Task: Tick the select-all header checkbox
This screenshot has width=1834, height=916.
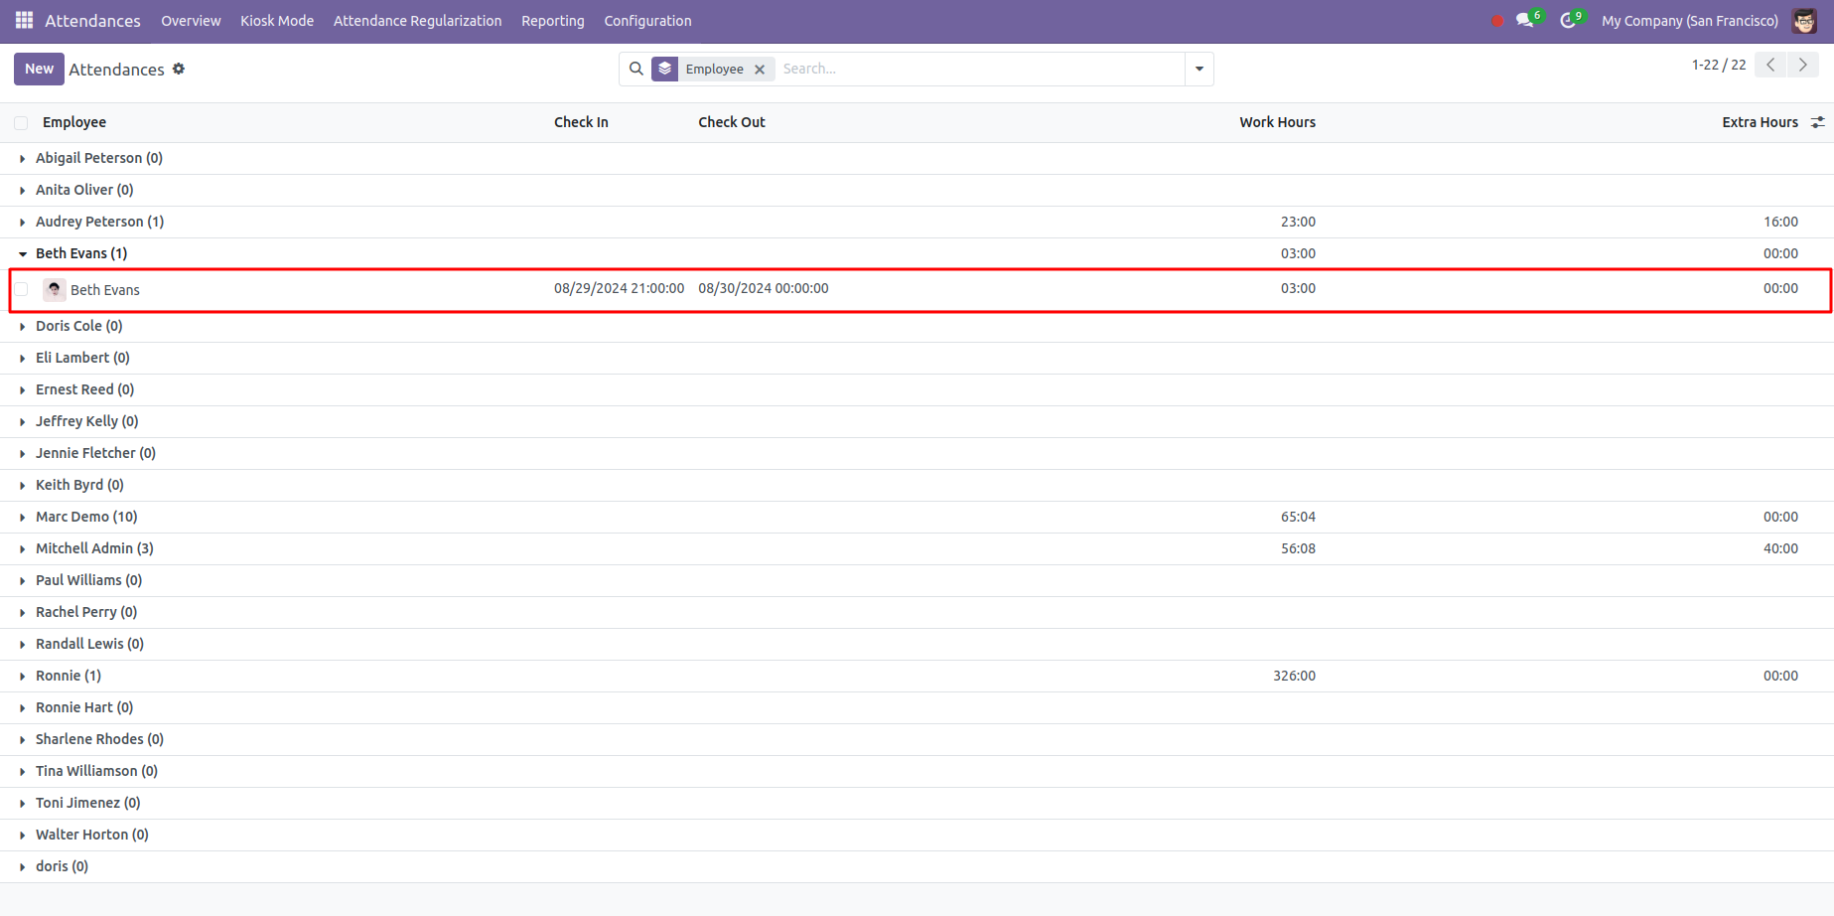Action: pos(21,123)
